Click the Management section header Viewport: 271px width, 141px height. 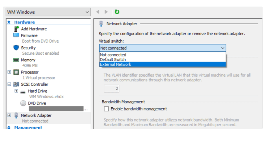tap(28, 127)
